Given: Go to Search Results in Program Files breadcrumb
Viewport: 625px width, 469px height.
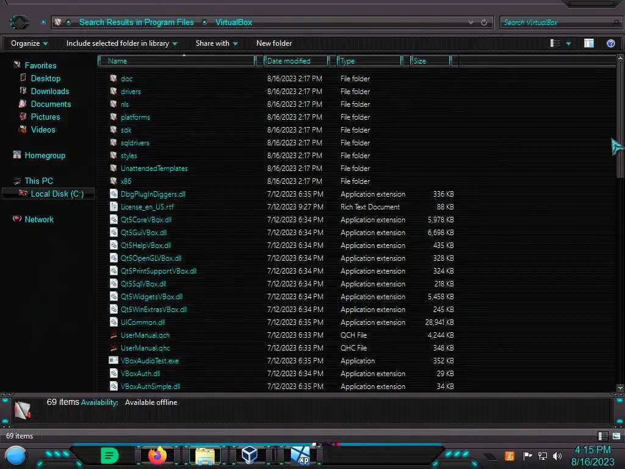Looking at the screenshot, I should coord(136,23).
